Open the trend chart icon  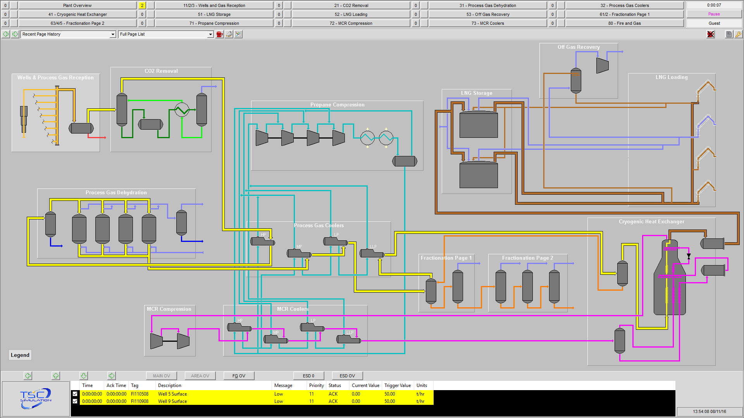[x=238, y=34]
